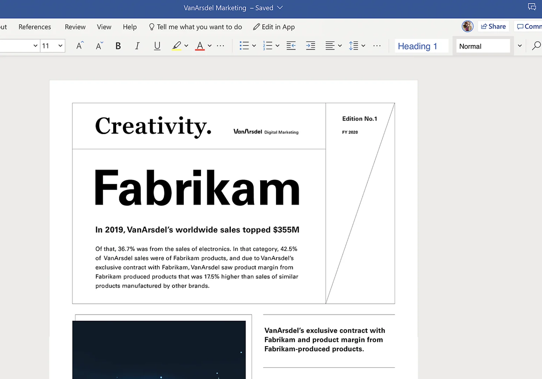Click the Creativity. heading text
Viewport: 542px width, 379px height.
153,126
